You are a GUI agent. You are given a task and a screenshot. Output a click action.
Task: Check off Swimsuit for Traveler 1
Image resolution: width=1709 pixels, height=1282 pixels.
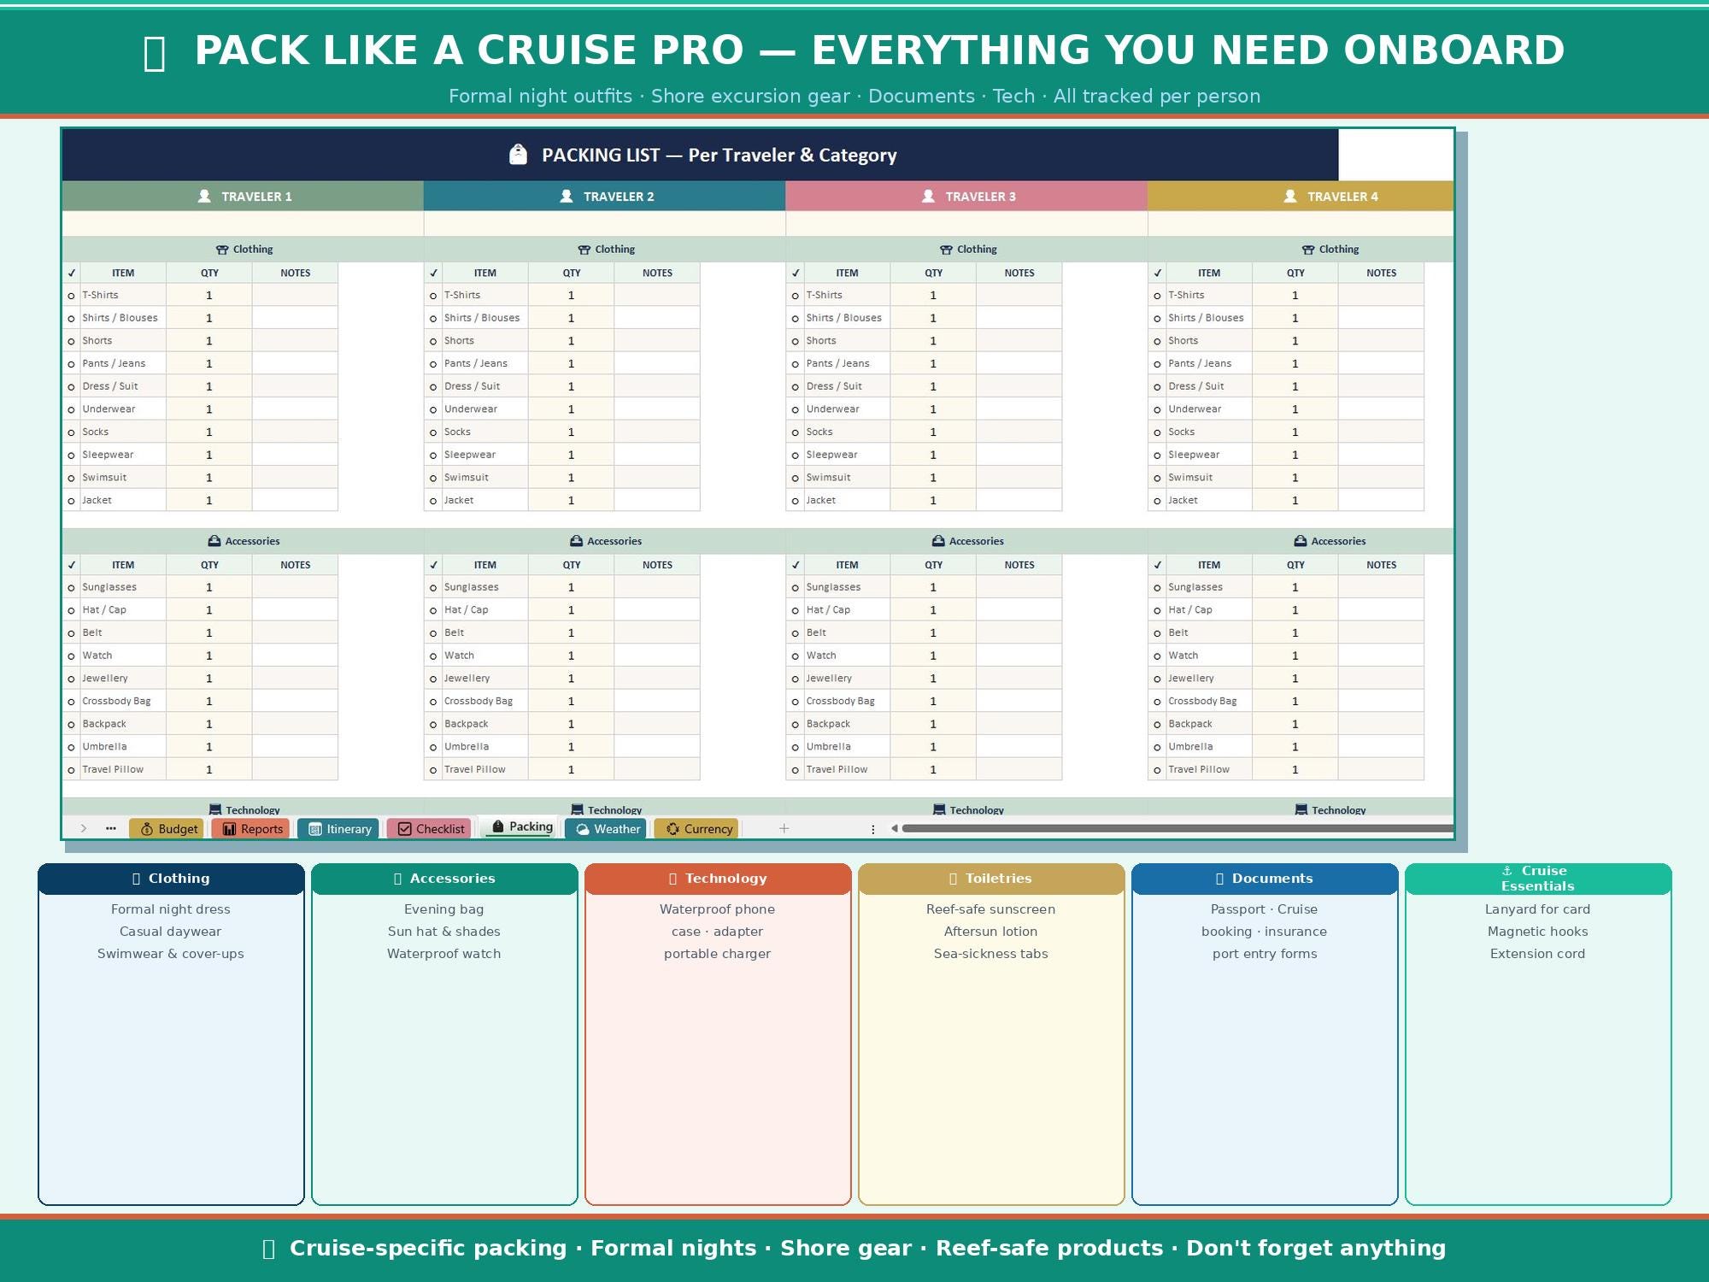pos(71,478)
